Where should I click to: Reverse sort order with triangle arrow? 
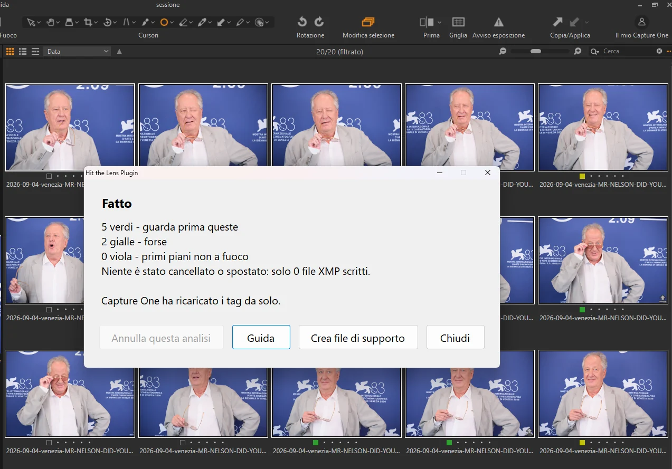(x=119, y=51)
